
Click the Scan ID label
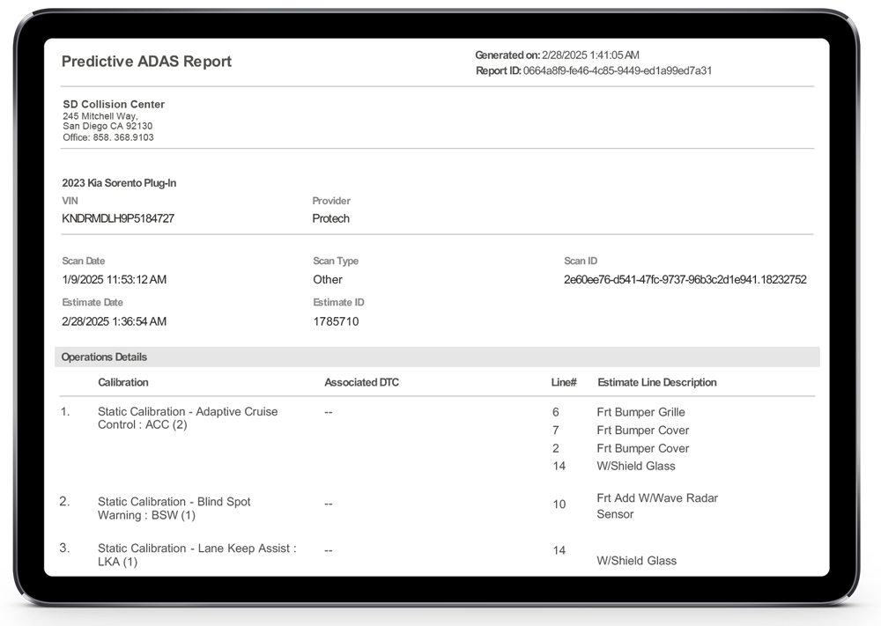click(581, 261)
